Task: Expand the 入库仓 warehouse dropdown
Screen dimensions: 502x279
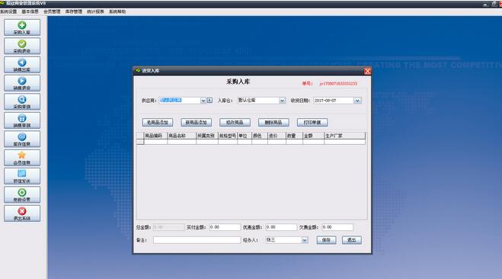Action: (x=282, y=101)
